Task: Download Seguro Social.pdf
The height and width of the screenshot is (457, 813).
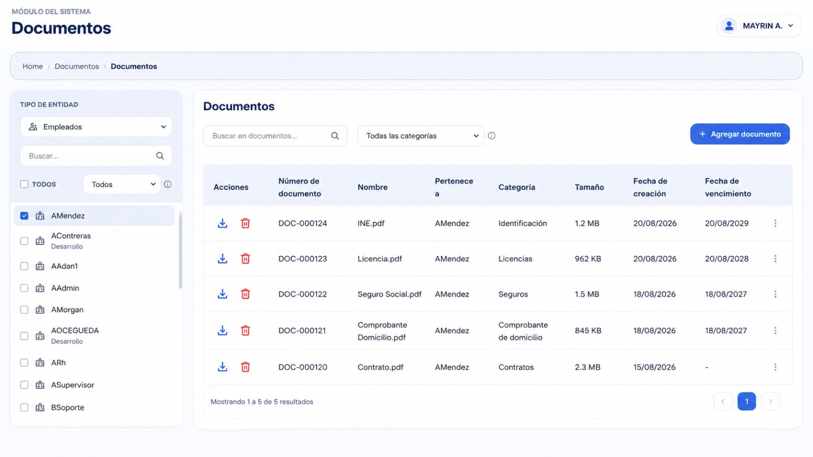Action: (x=223, y=294)
